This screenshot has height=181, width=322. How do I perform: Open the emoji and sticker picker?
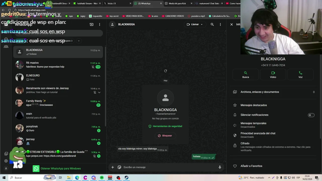pyautogui.click(x=119, y=167)
